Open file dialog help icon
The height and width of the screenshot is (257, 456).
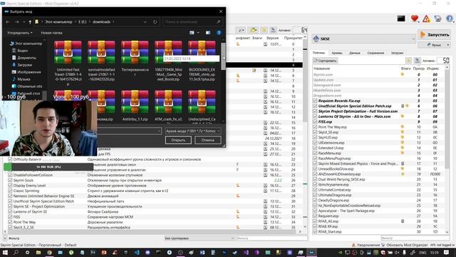pos(219,33)
